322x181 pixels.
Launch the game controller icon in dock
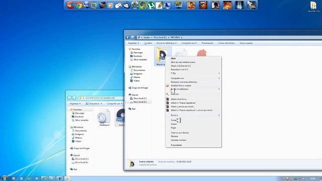tap(119, 6)
